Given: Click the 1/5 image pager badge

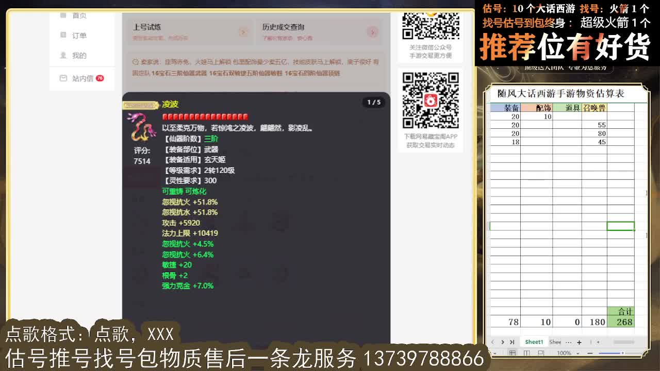Looking at the screenshot, I should pyautogui.click(x=373, y=103).
